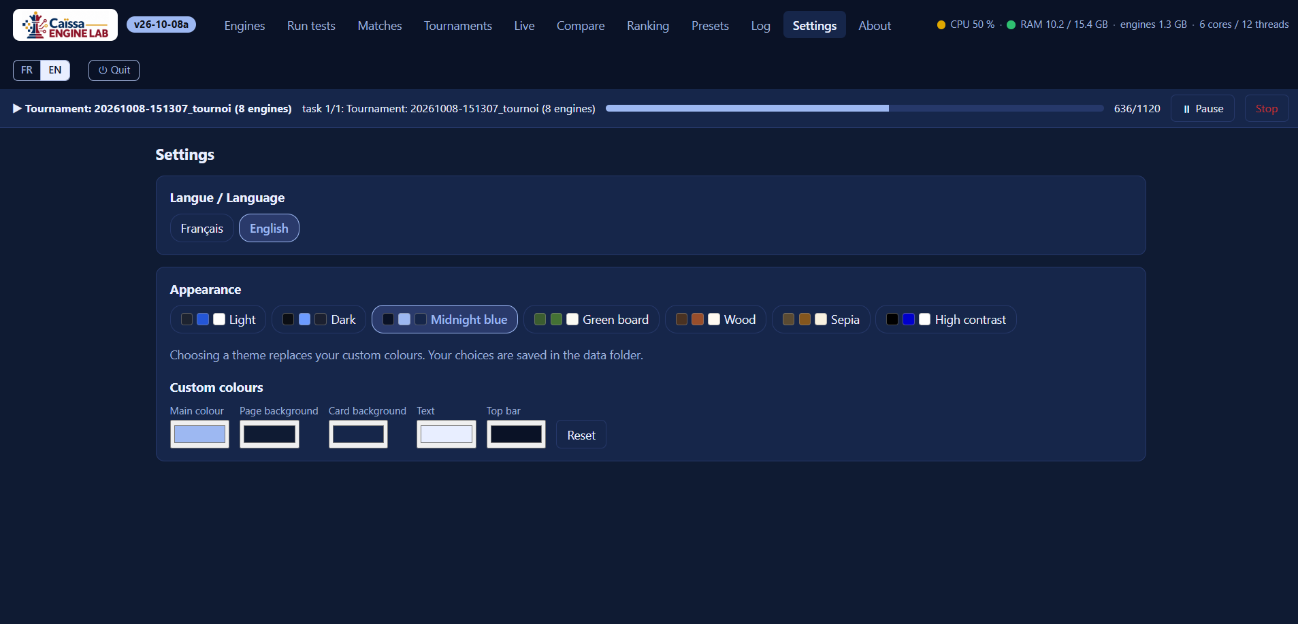Click the tournament progress bar
This screenshot has width=1298, height=624.
pos(854,108)
